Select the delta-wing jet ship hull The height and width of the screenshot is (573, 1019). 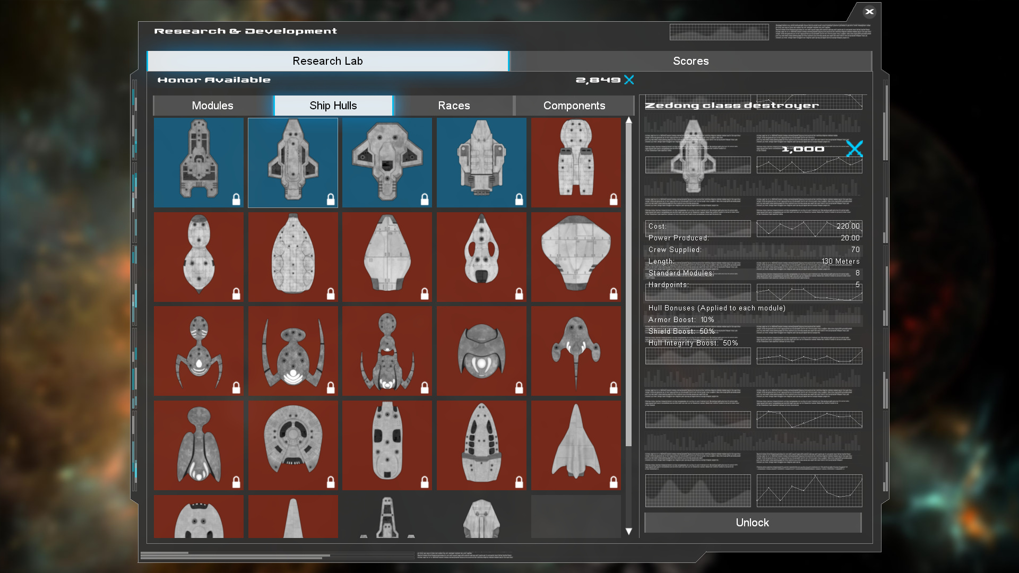[x=576, y=445]
